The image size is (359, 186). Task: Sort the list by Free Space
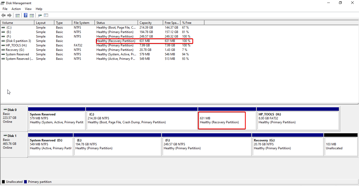(172, 23)
